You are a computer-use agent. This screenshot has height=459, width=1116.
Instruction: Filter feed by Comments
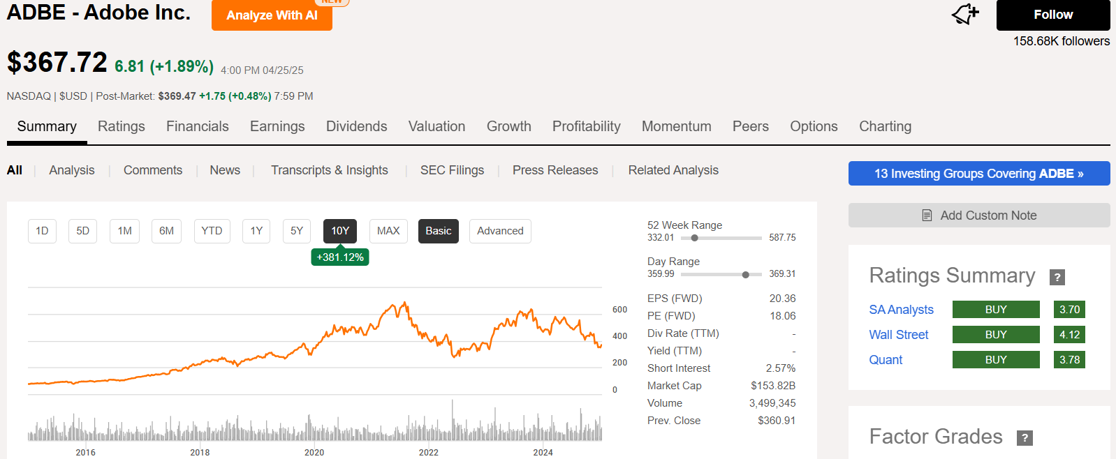(153, 170)
